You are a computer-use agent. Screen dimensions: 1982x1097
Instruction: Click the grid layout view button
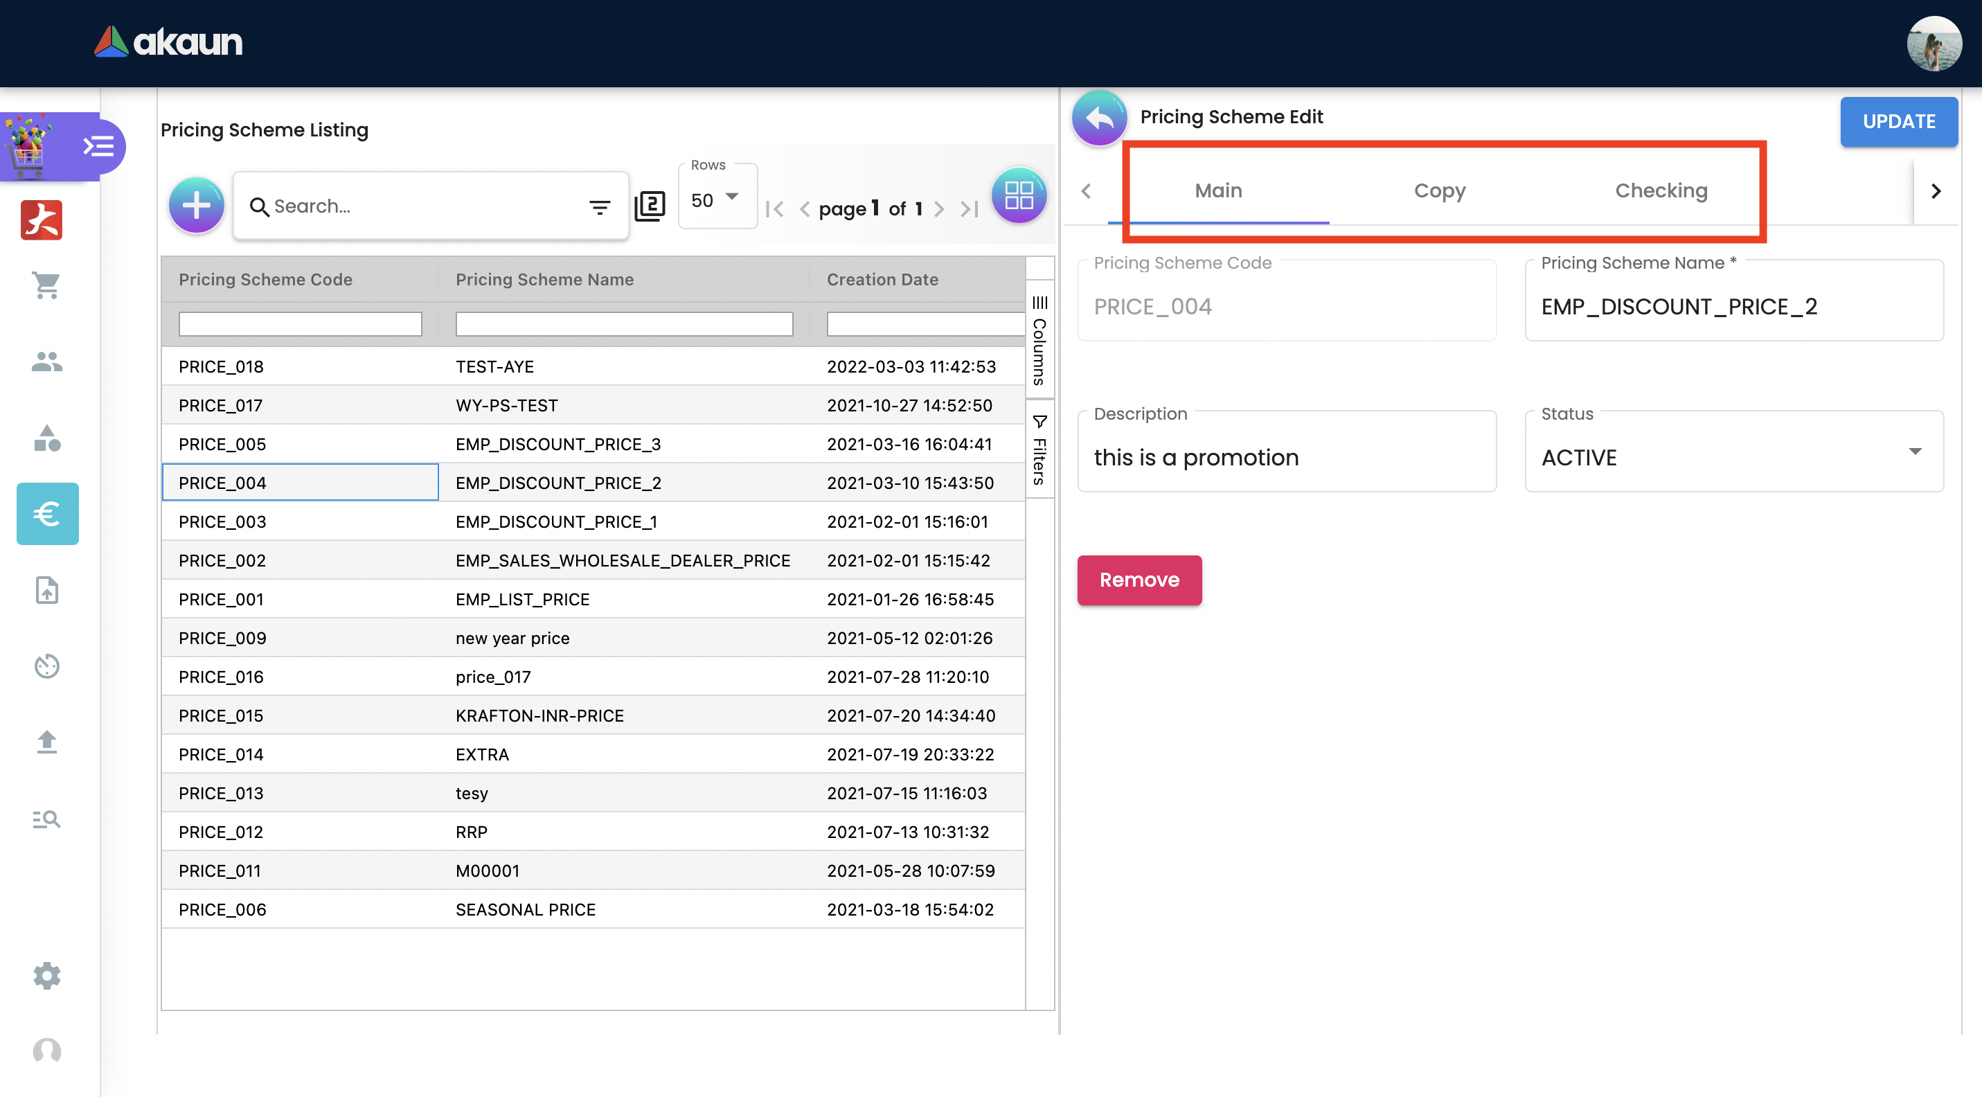click(x=1019, y=195)
